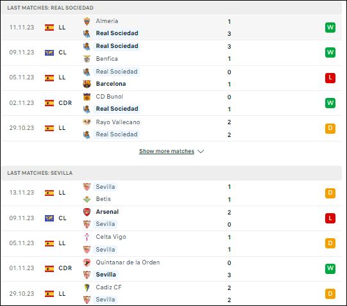Click the Celta Vigo crest icon
This screenshot has height=306, width=347.
(x=87, y=237)
